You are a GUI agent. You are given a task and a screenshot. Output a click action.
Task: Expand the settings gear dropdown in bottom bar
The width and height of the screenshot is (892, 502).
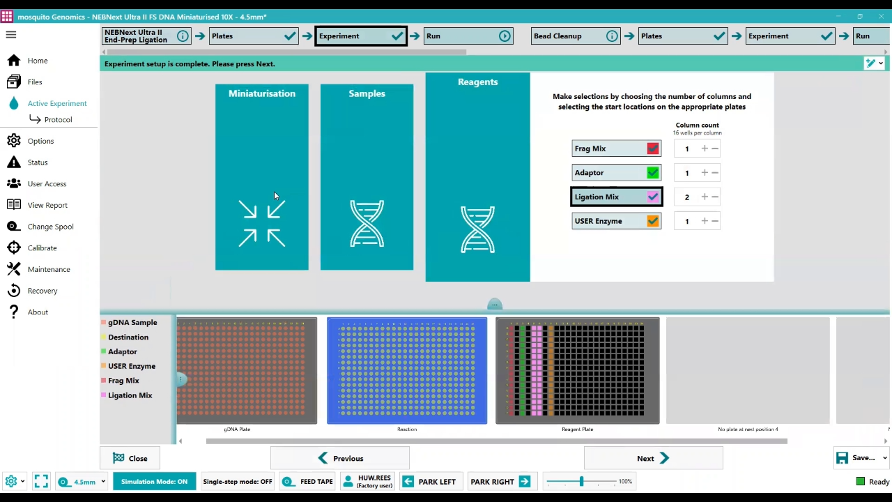22,481
